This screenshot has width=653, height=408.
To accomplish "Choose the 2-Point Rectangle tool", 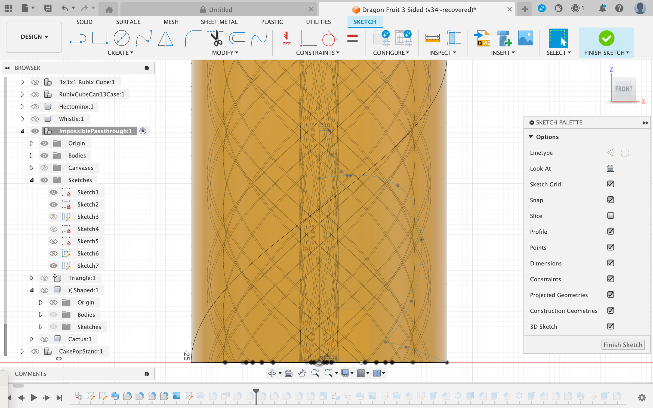I will [100, 38].
